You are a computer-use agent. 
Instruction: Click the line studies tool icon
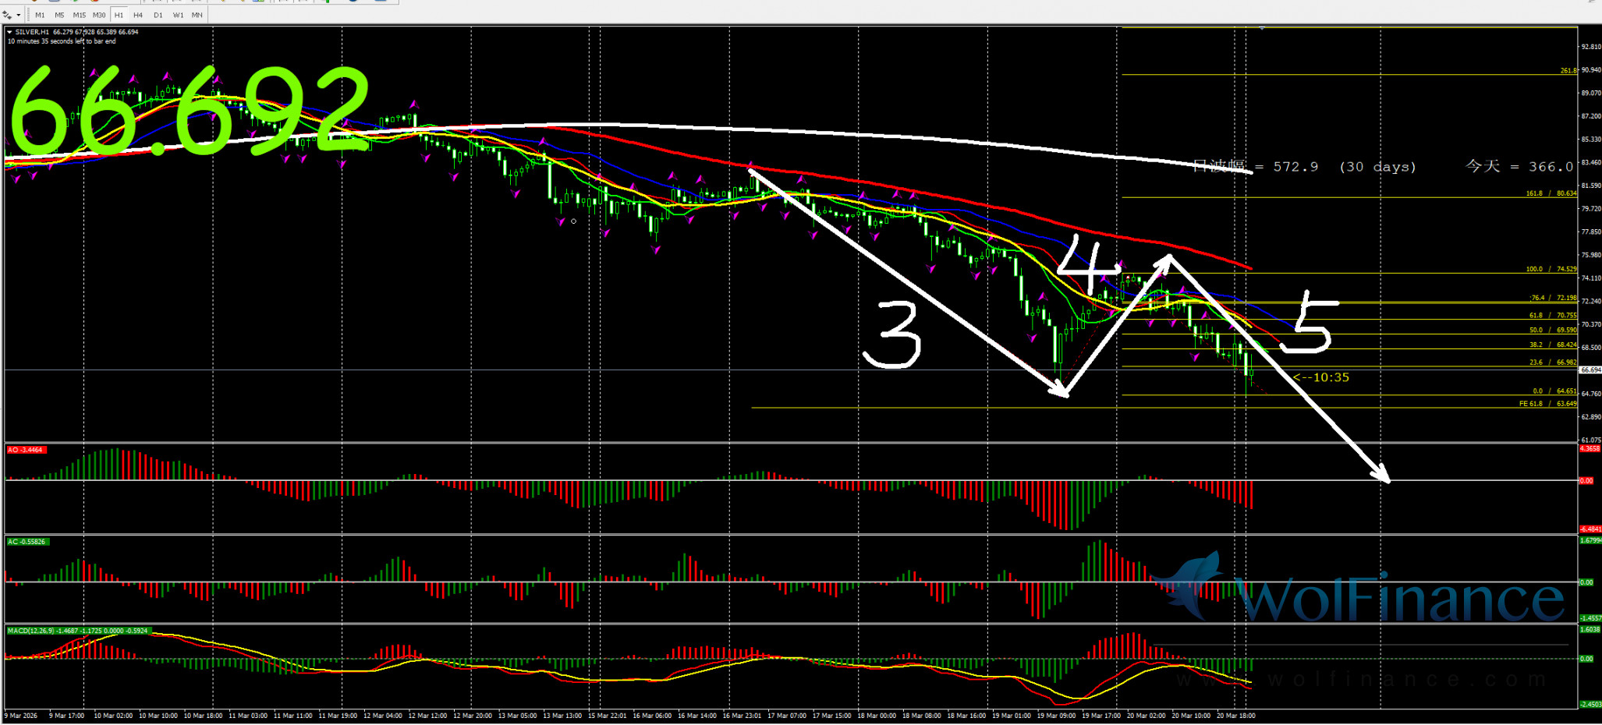pyautogui.click(x=8, y=15)
